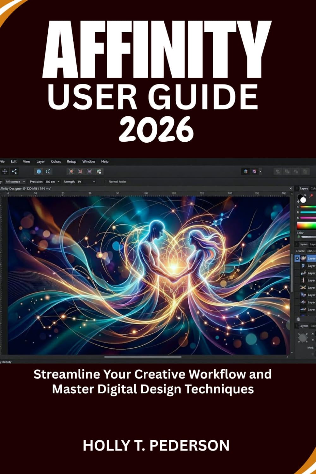Open the arrow beside pink-blue square icon

[260, 172]
